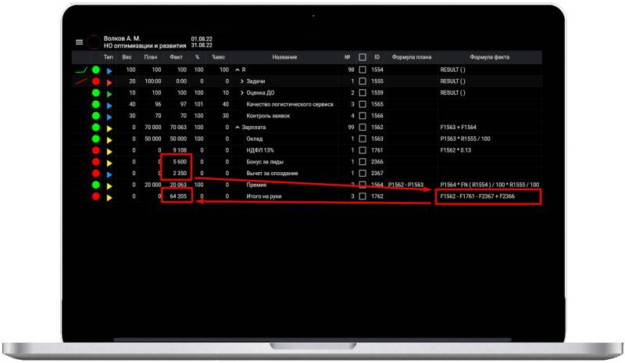Click the red type triangle in Задачи row
Screen dimensions: 625x363
pos(109,83)
